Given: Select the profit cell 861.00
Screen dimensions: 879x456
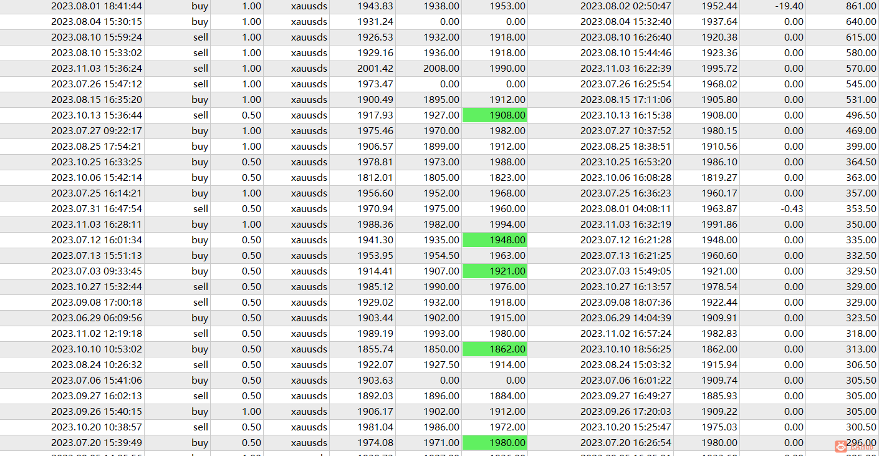Looking at the screenshot, I should point(862,6).
